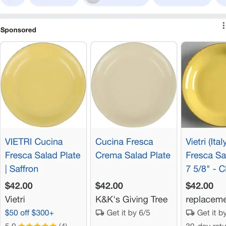Open VIETRI Cucina Fresca Salad Plate Saffron link
Viewport: 226px width, 226px height.
click(42, 155)
